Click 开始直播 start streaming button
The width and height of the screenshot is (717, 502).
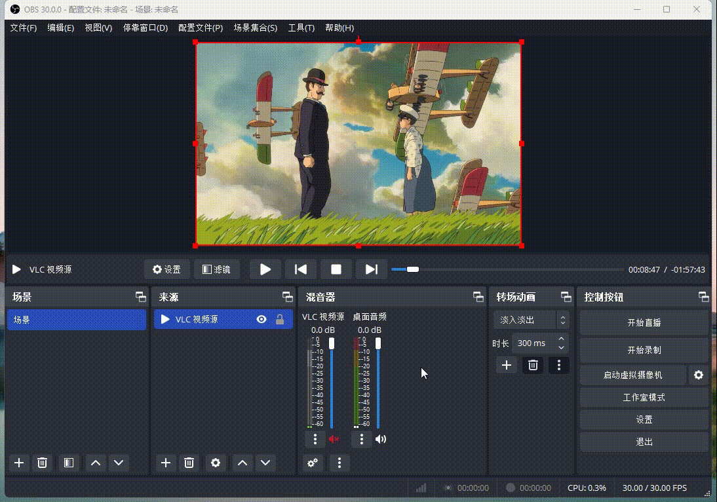tap(644, 323)
